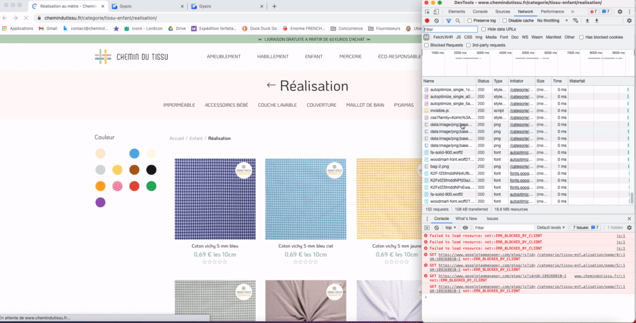Select the All resource type filter

(x=426, y=38)
